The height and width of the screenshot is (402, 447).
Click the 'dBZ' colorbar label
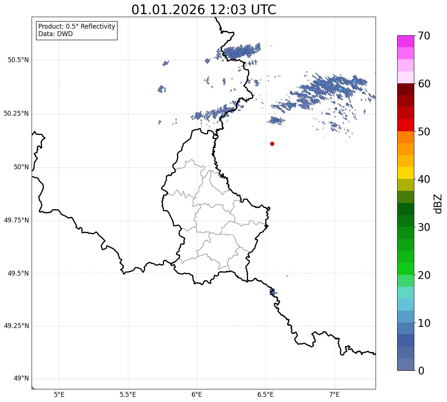[438, 203]
